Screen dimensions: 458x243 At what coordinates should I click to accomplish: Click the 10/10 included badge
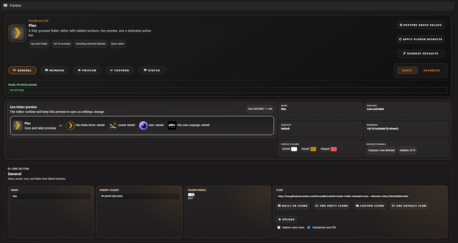(62, 44)
